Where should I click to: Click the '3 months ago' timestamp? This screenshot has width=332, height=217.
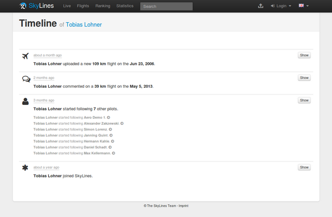[44, 100]
